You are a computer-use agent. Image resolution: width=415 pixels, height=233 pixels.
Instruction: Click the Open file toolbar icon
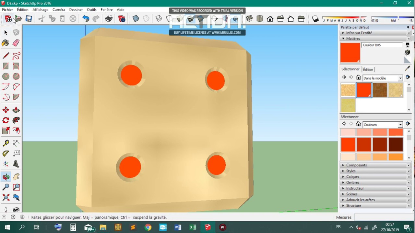coord(18,19)
